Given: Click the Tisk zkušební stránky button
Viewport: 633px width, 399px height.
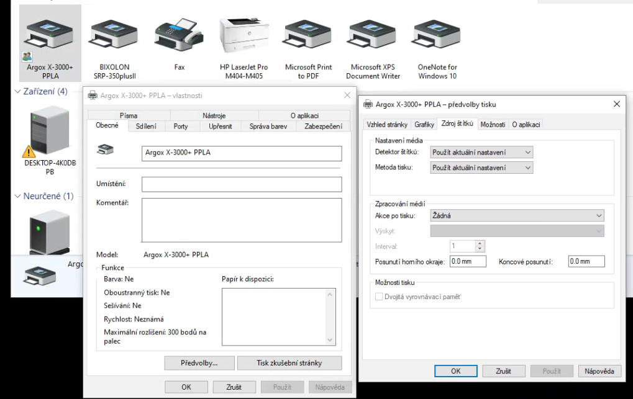Looking at the screenshot, I should 290,363.
